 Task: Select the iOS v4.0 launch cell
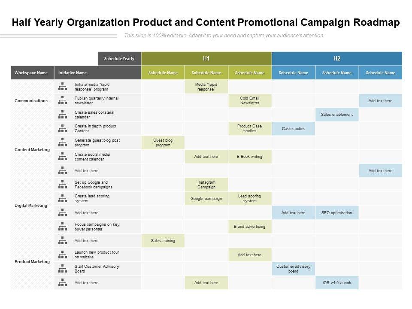point(337,283)
